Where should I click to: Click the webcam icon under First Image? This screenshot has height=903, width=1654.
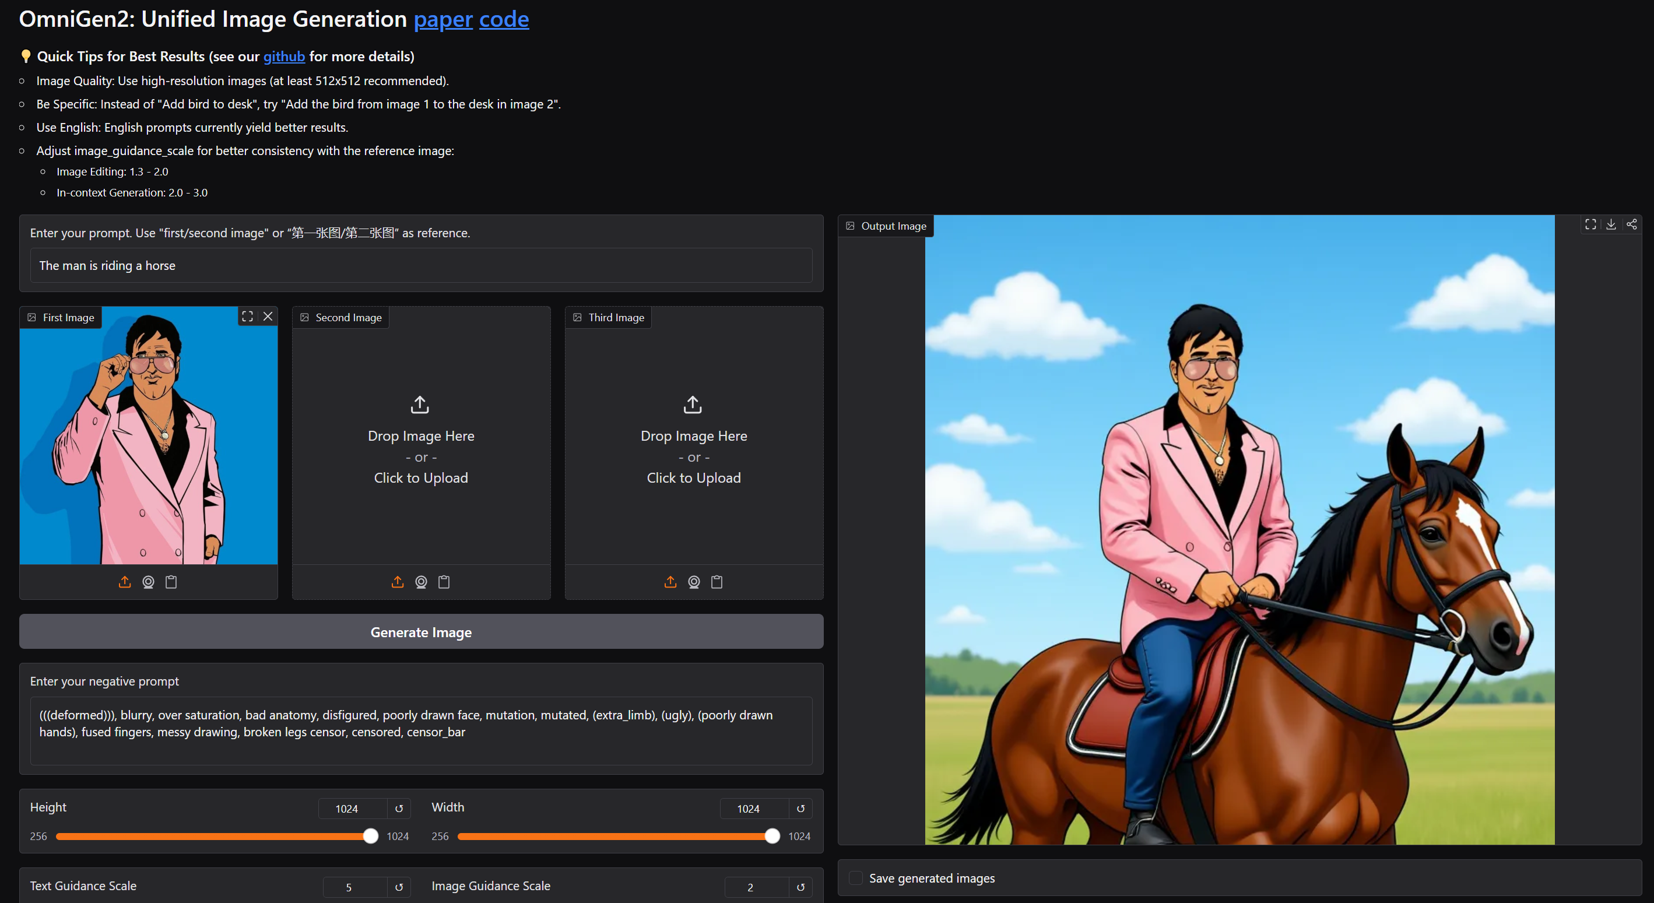point(148,582)
